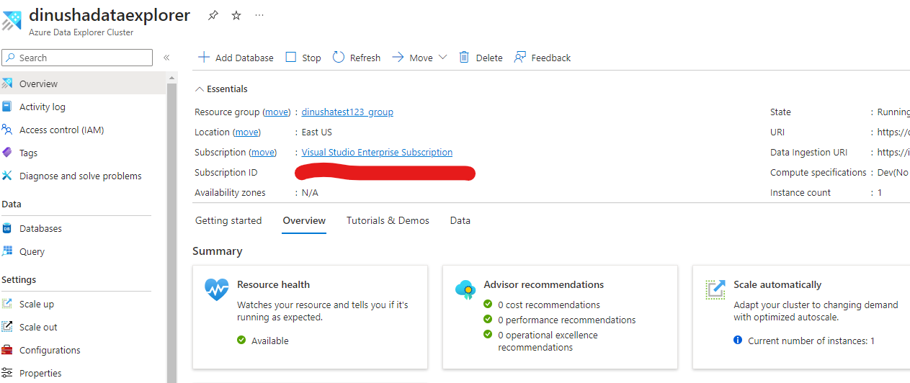Image resolution: width=910 pixels, height=383 pixels.
Task: Click the Refresh circular arrow icon
Action: (x=339, y=57)
